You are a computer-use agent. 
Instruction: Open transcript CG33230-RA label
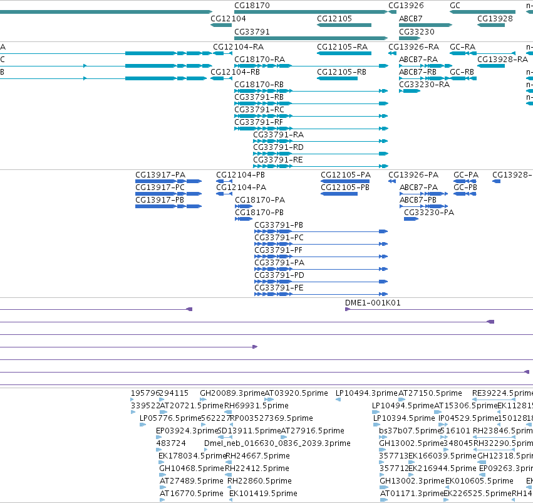(x=424, y=85)
